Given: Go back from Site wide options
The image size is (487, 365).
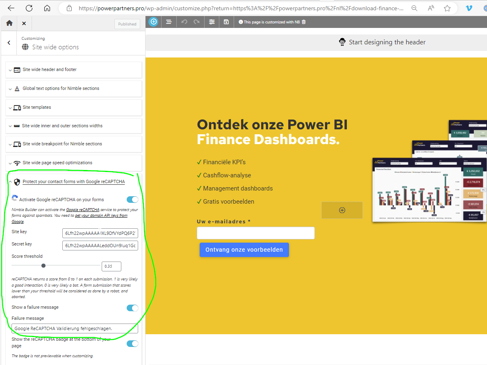Looking at the screenshot, I should 9,43.
